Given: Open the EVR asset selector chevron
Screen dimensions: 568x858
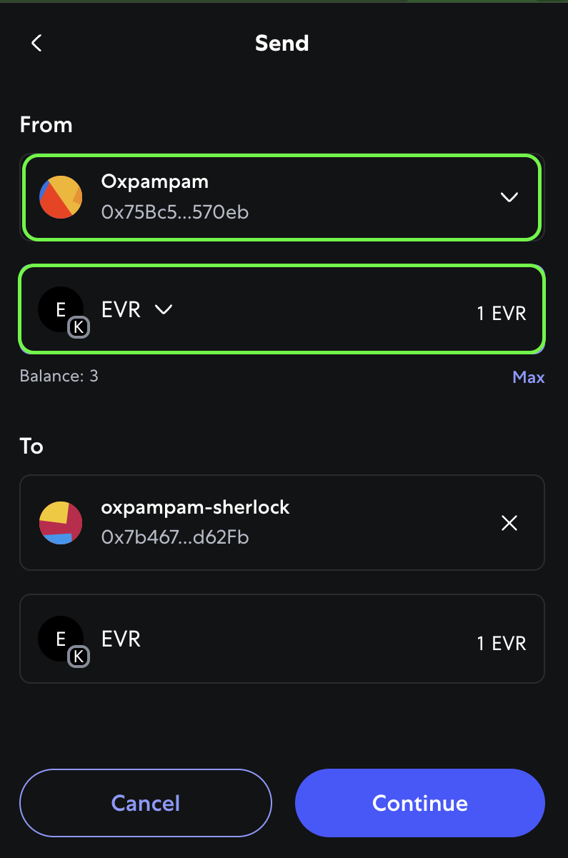Looking at the screenshot, I should point(164,309).
